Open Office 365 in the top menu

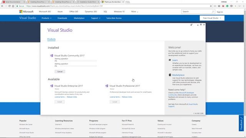coord(73,11)
